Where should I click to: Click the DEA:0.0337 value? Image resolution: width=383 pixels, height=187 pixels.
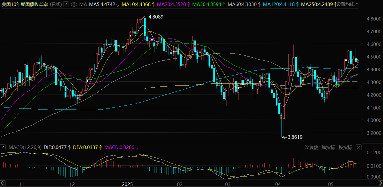(86, 147)
